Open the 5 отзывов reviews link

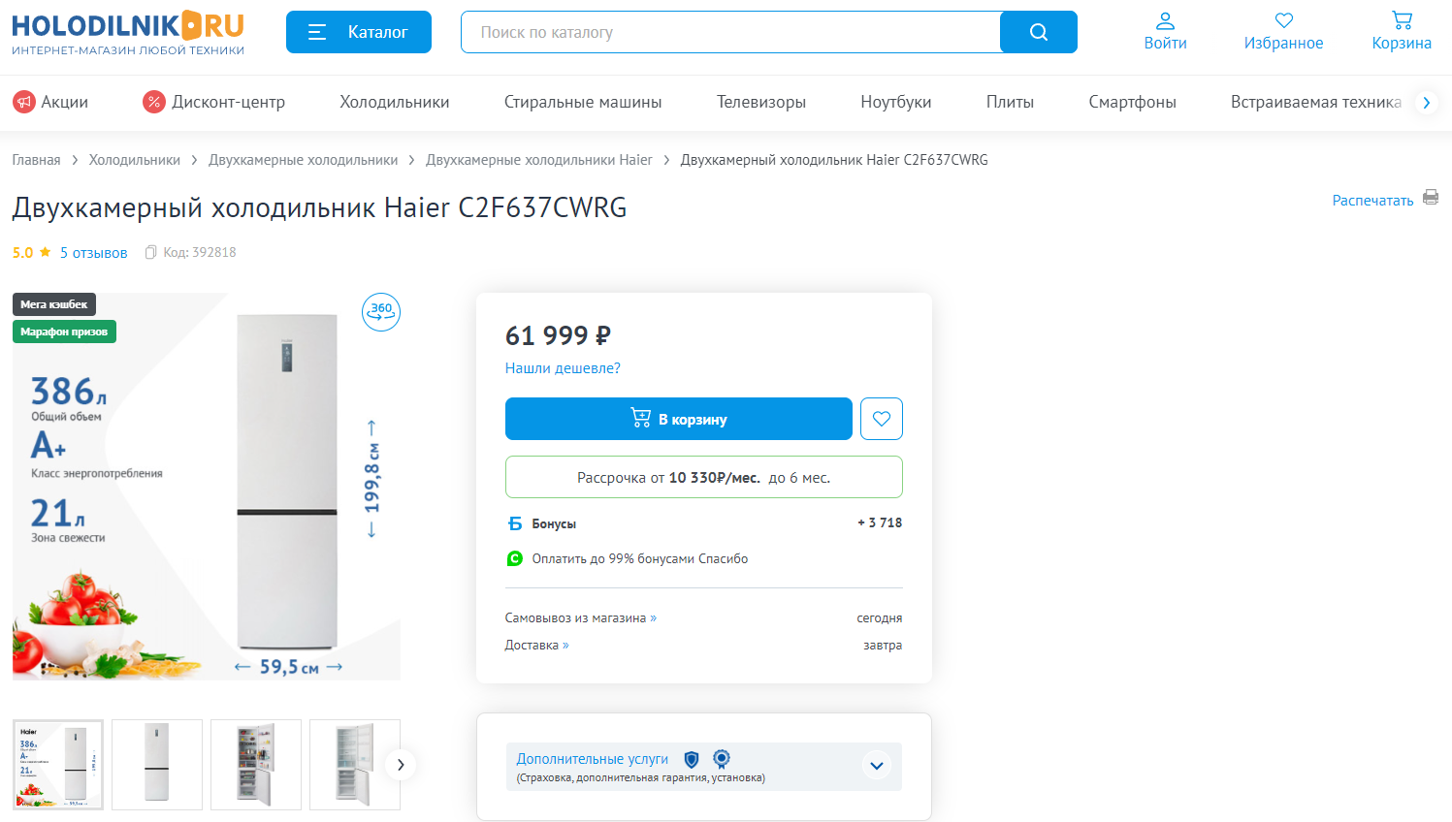(93, 252)
